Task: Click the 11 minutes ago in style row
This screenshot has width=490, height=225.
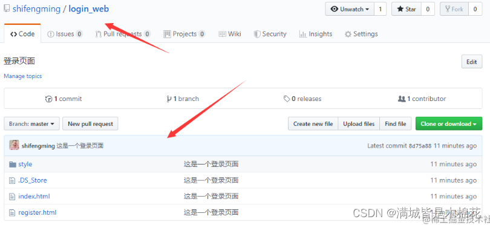Action: (454, 164)
